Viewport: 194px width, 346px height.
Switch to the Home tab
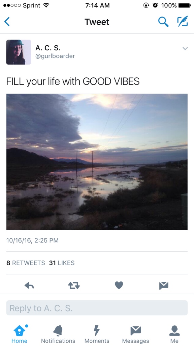(x=19, y=333)
